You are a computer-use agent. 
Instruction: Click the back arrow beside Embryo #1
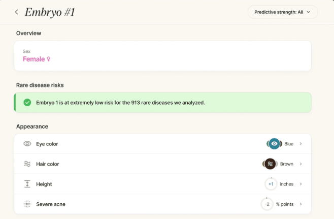[16, 12]
